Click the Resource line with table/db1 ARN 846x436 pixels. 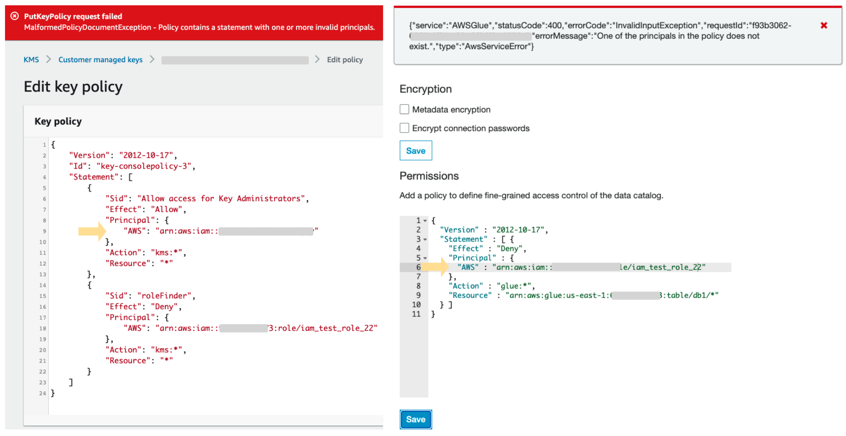point(582,295)
